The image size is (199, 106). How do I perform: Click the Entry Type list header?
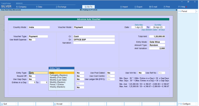pos(61,68)
